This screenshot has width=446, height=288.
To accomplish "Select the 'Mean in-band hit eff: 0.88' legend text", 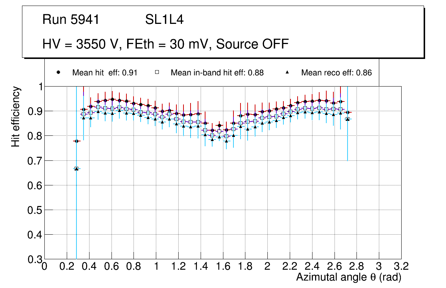I will (x=217, y=73).
